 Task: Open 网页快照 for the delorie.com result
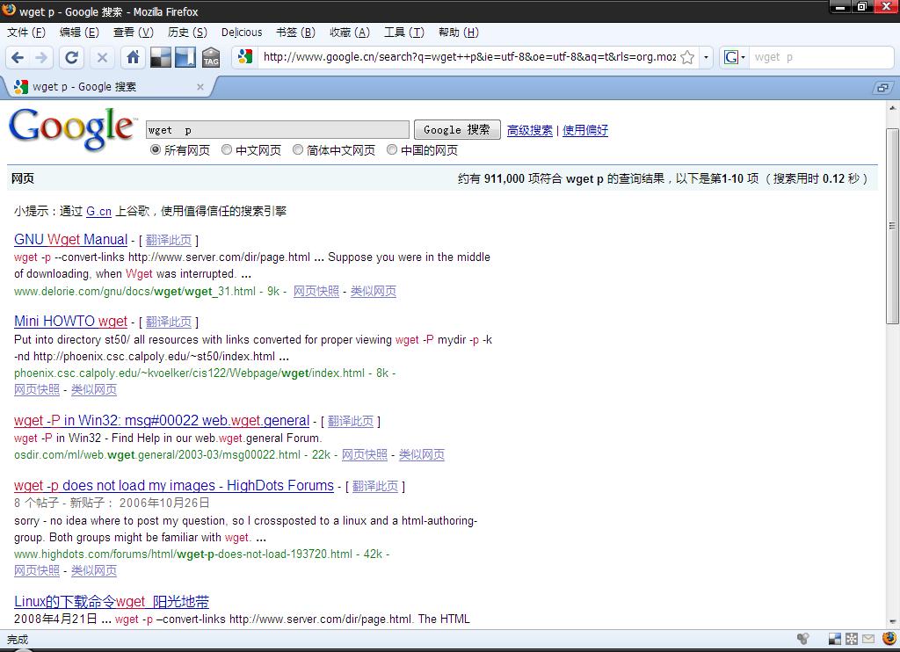pos(316,291)
